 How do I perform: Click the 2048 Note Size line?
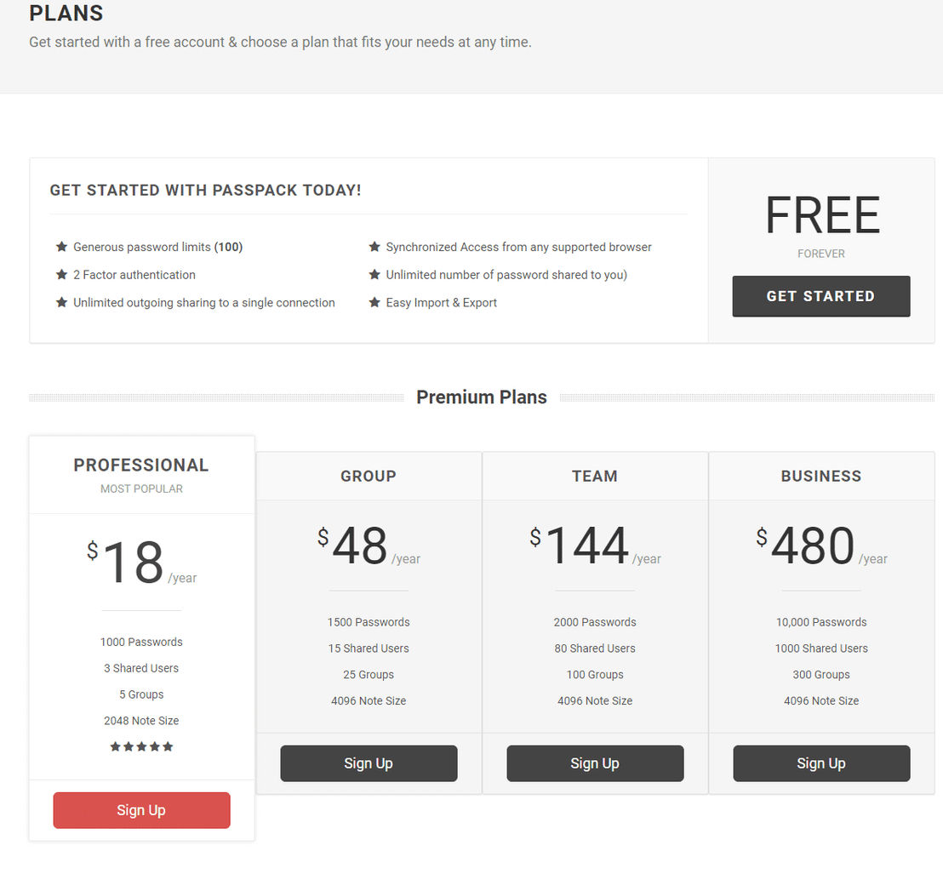click(141, 721)
